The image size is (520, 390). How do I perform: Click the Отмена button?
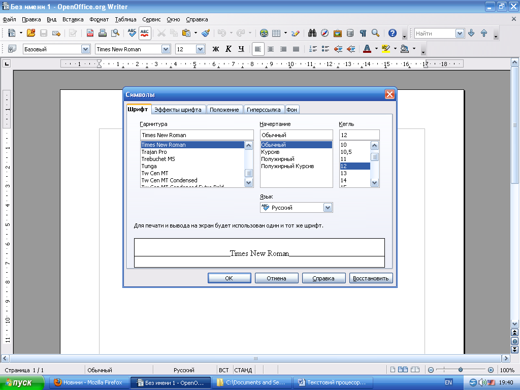(276, 278)
